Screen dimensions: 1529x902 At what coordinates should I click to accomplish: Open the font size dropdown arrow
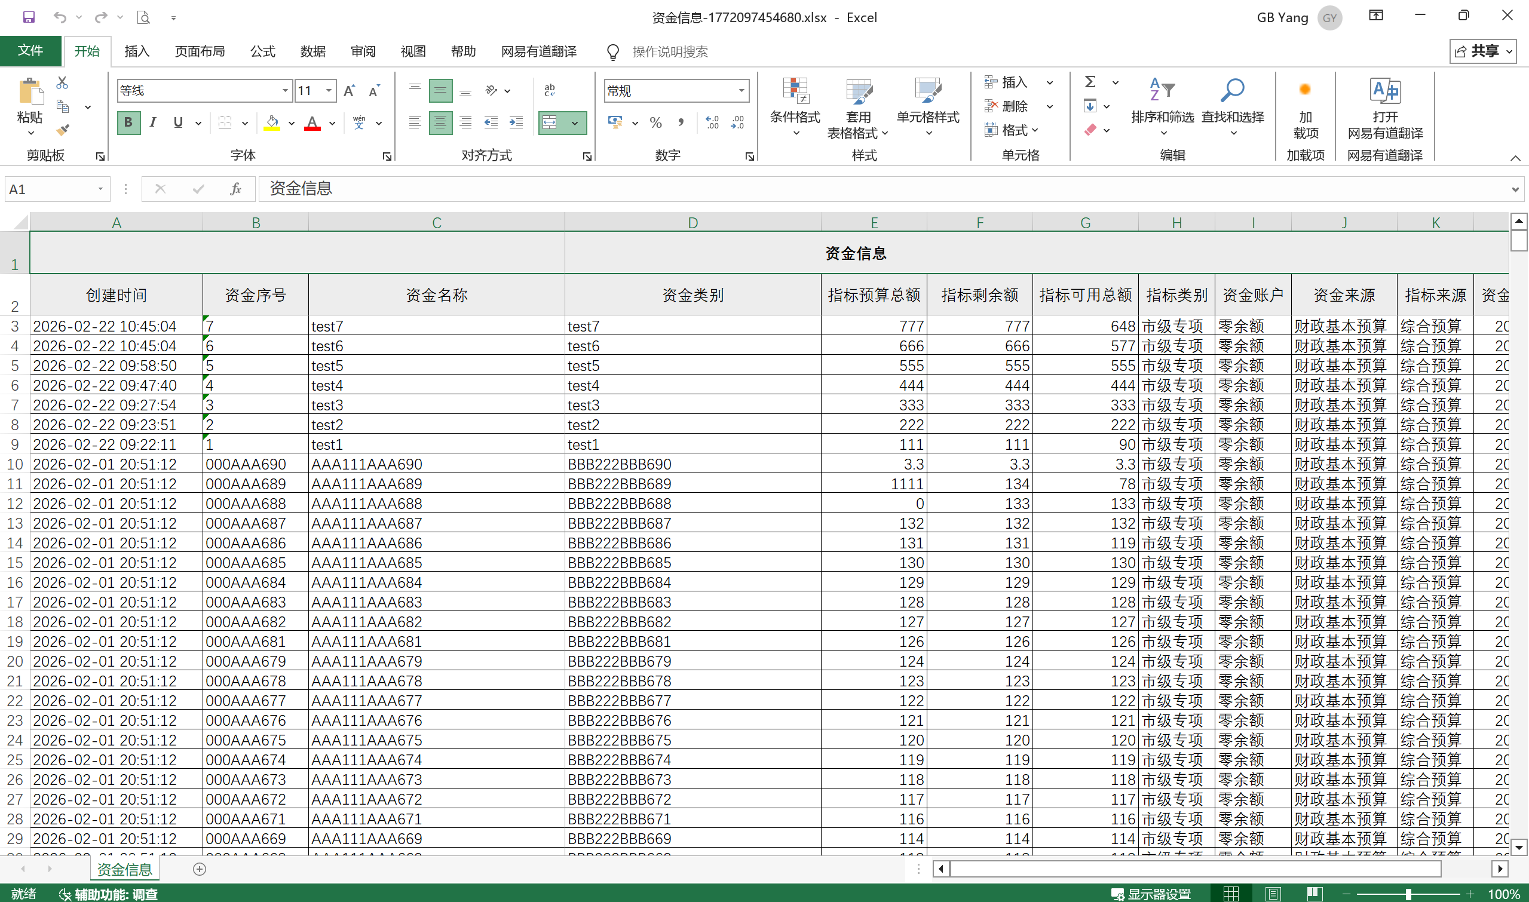[329, 91]
